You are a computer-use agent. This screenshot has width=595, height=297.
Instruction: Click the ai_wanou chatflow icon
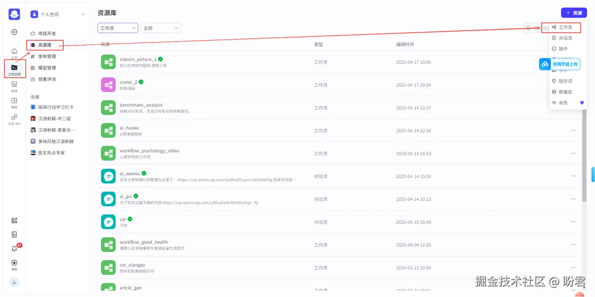[x=108, y=176]
